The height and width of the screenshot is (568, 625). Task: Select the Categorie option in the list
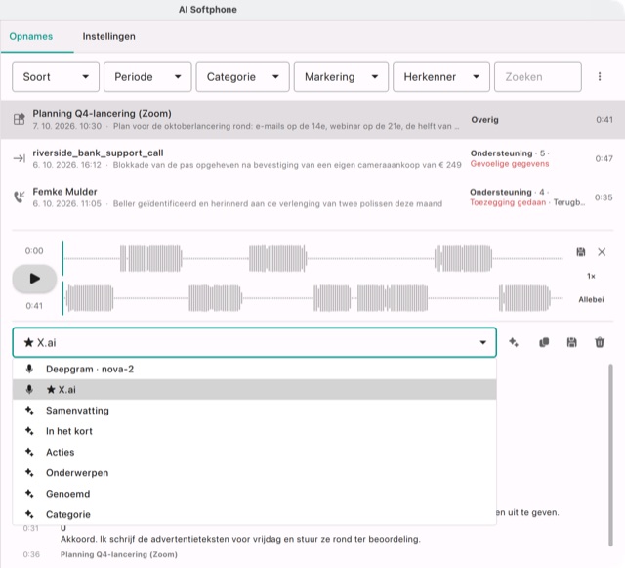(254, 514)
